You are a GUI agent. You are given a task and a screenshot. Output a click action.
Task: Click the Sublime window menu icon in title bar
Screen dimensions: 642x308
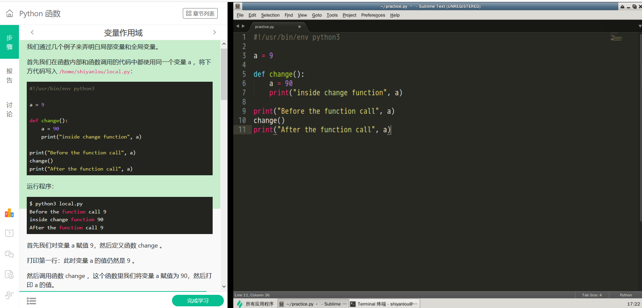(x=238, y=6)
